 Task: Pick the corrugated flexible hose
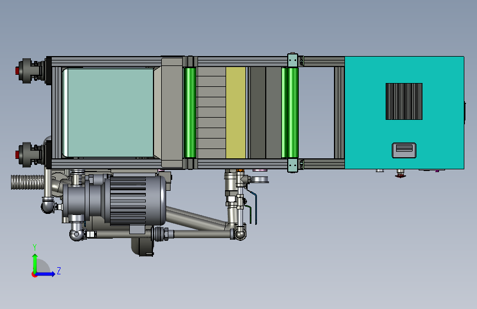coord(28,182)
